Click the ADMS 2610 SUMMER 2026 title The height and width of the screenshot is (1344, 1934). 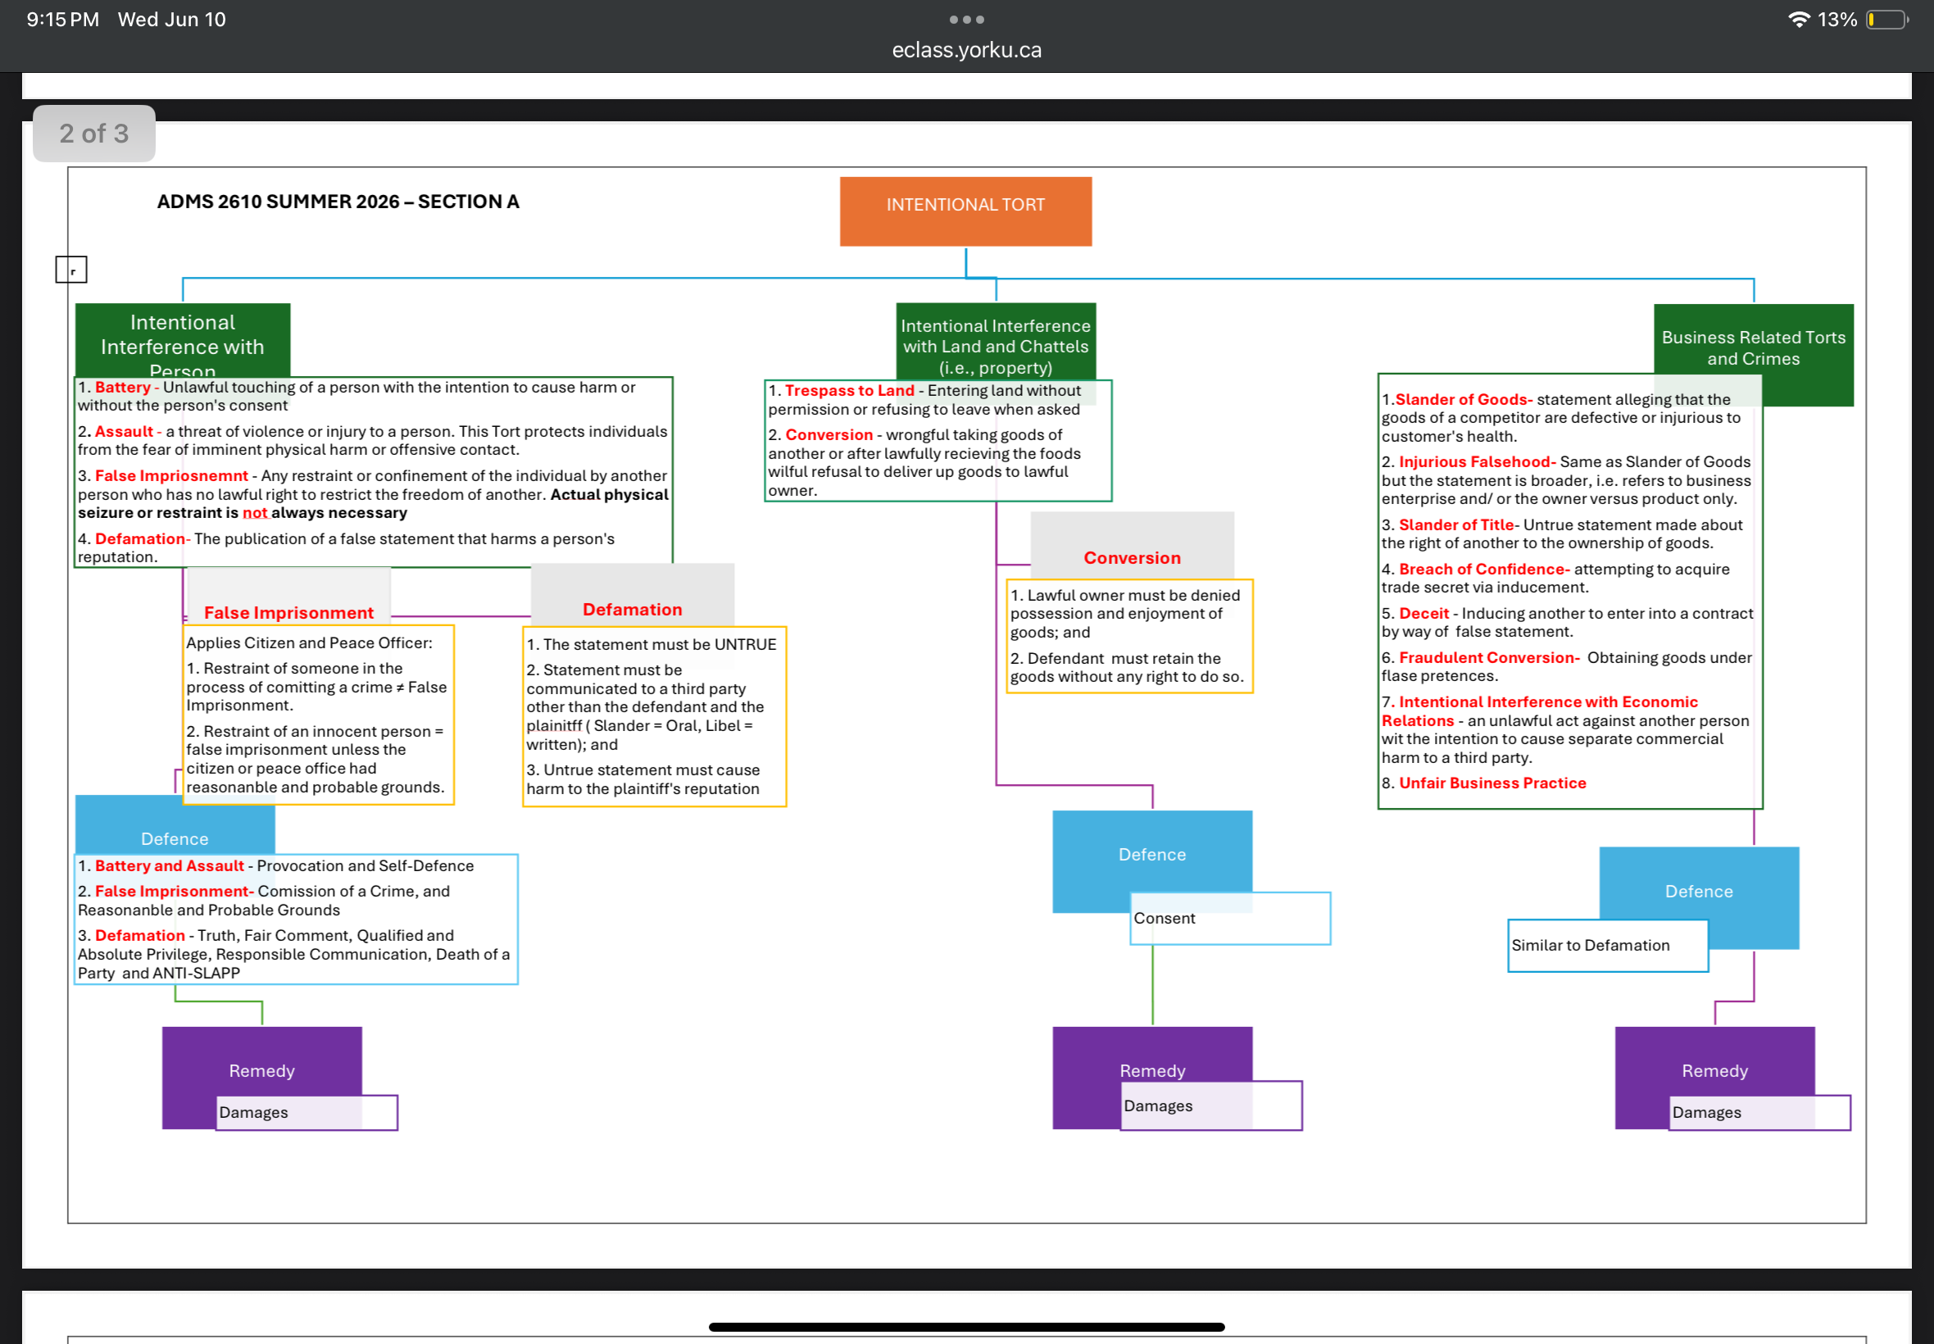(x=338, y=202)
